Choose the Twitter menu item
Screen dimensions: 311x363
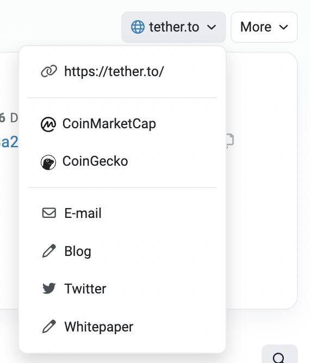click(122, 289)
